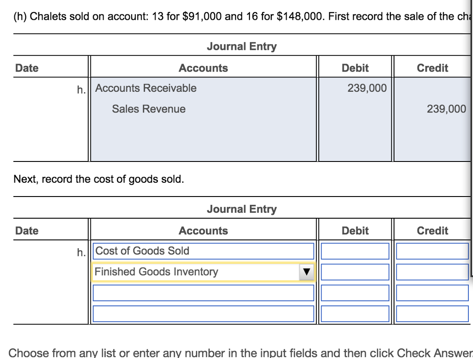Select the Accounts Receivable entry line

point(145,88)
